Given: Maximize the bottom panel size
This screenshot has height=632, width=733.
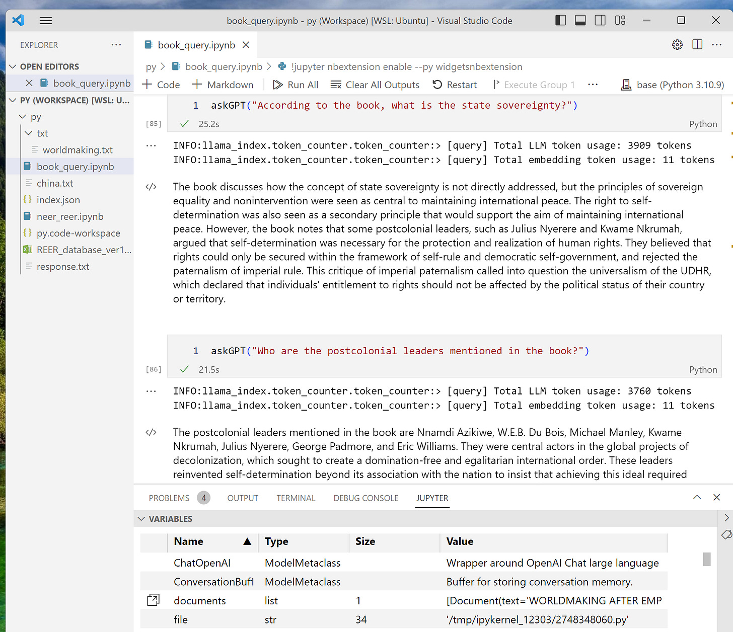Looking at the screenshot, I should tap(697, 497).
